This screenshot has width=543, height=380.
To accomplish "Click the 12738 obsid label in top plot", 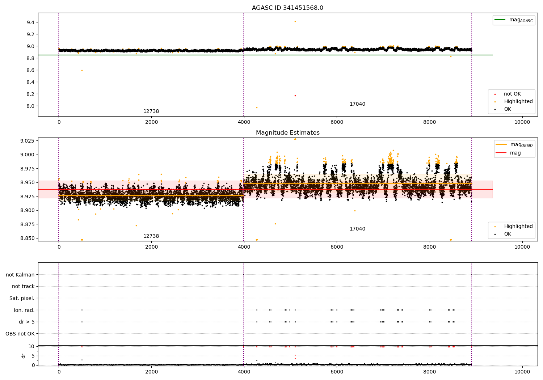I will pyautogui.click(x=151, y=111).
